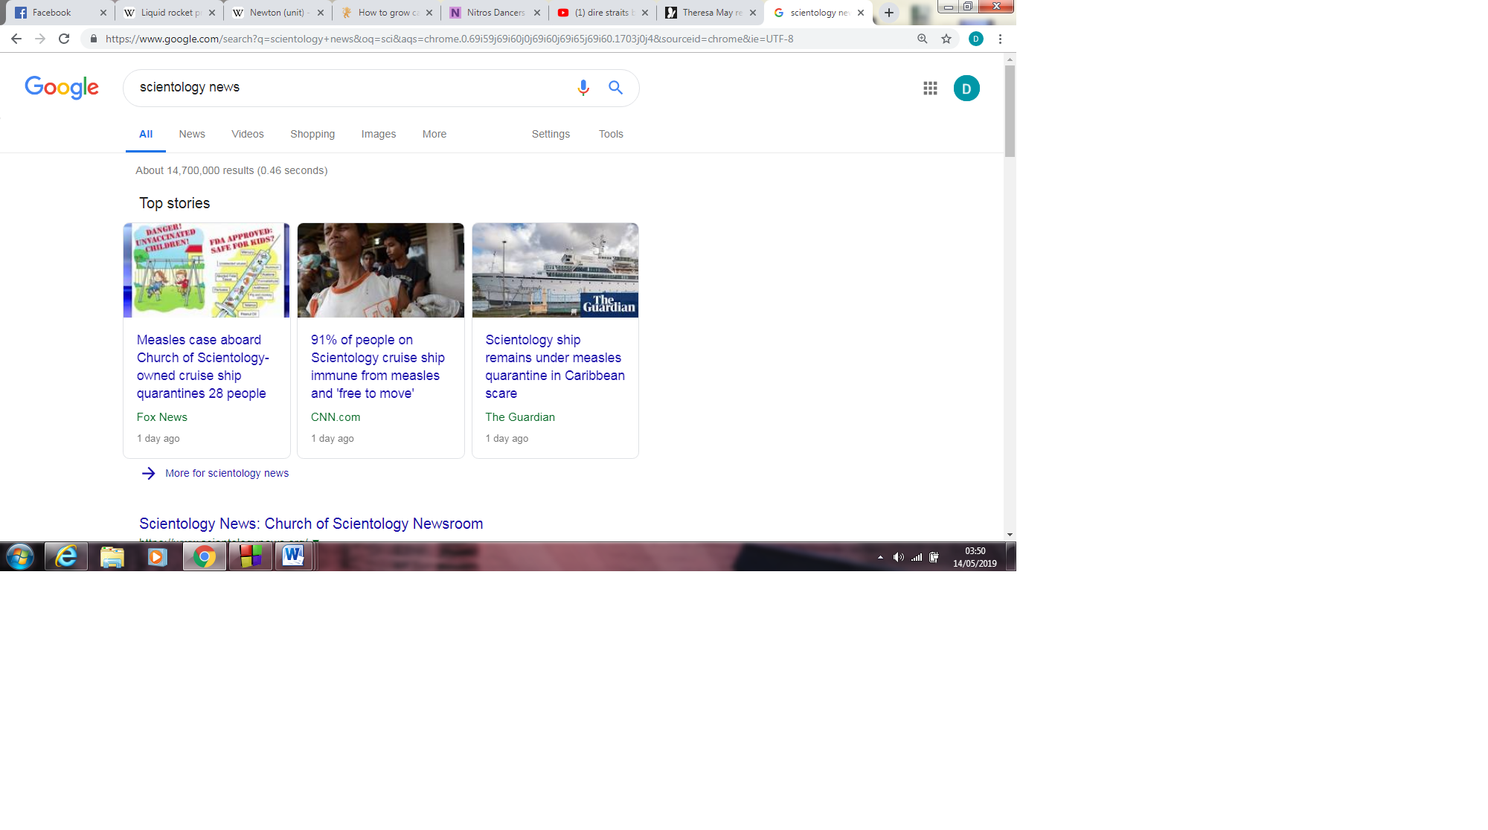The height and width of the screenshot is (830, 1488).
Task: Open Microsoft Word from the taskbar
Action: tap(293, 556)
